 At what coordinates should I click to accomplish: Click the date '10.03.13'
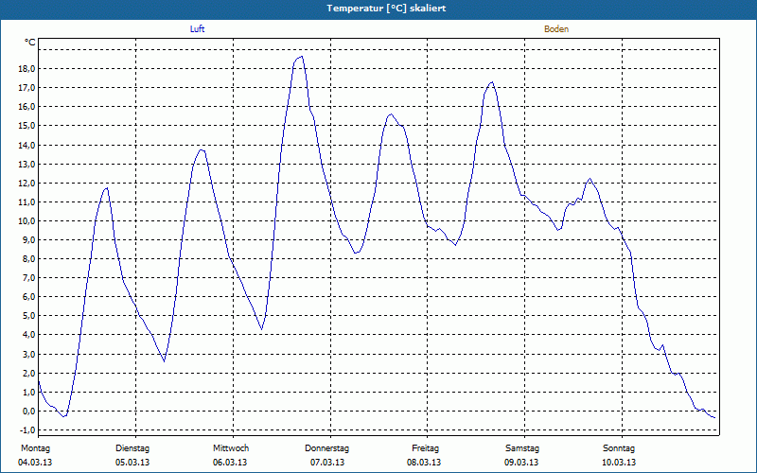[x=619, y=463]
